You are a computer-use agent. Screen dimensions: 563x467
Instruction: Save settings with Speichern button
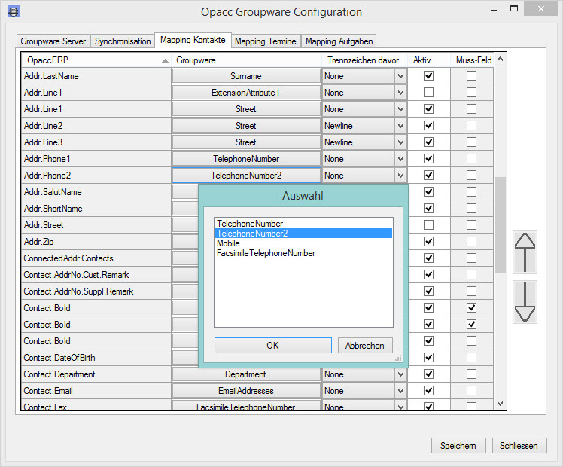(458, 445)
